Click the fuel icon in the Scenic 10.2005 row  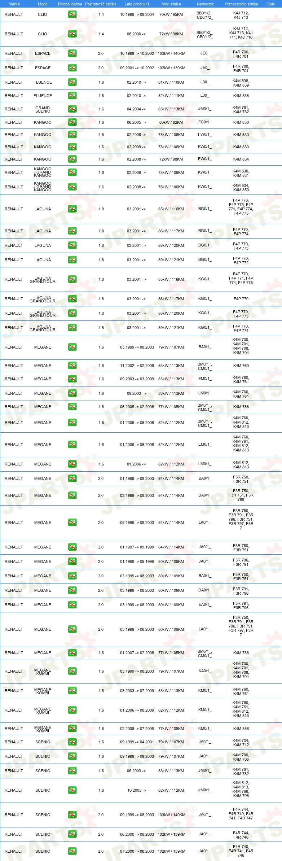click(72, 791)
